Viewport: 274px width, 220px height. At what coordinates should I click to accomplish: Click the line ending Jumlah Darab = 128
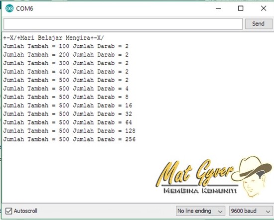tap(69, 131)
